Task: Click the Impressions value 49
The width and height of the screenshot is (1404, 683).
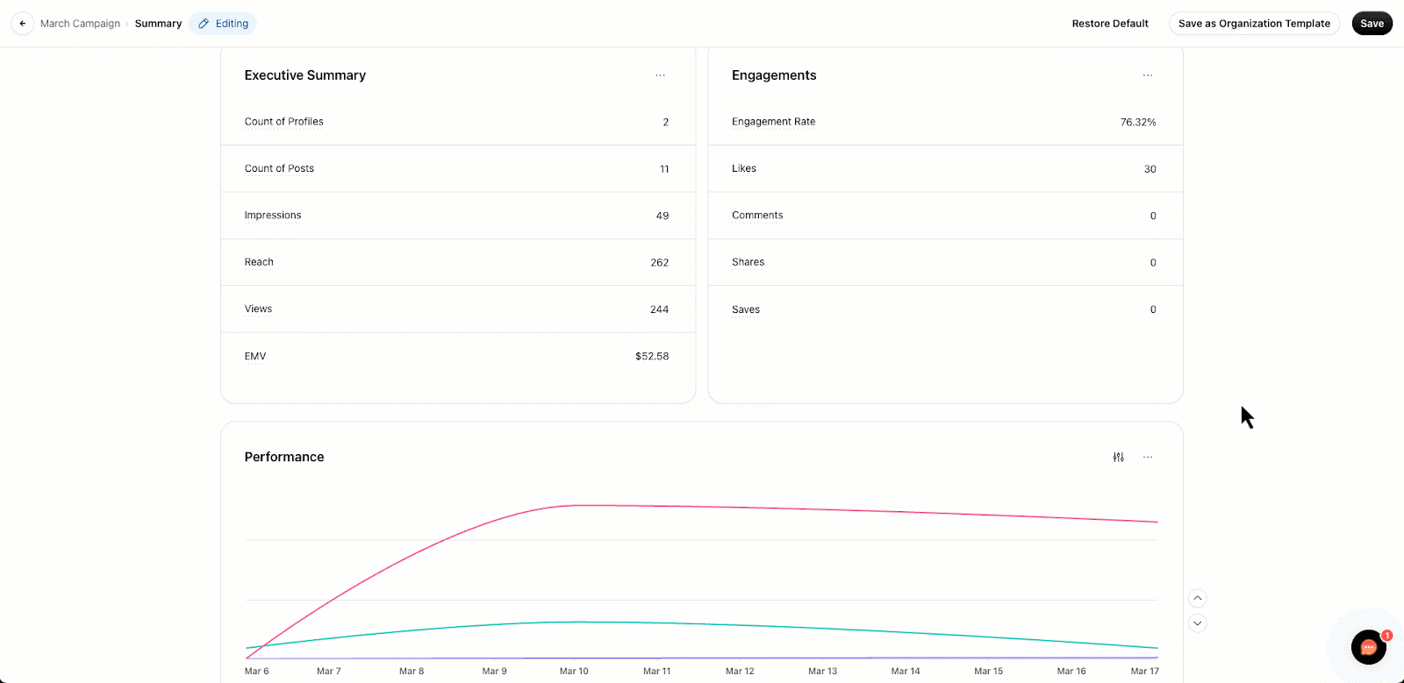Action: pyautogui.click(x=663, y=216)
